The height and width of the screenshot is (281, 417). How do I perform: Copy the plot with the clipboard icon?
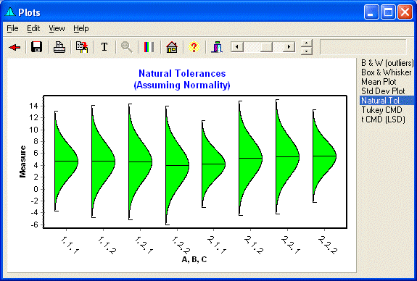click(82, 47)
